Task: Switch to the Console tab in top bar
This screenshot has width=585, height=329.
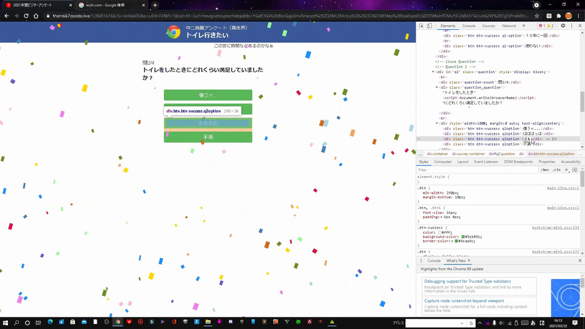Action: 469,26
